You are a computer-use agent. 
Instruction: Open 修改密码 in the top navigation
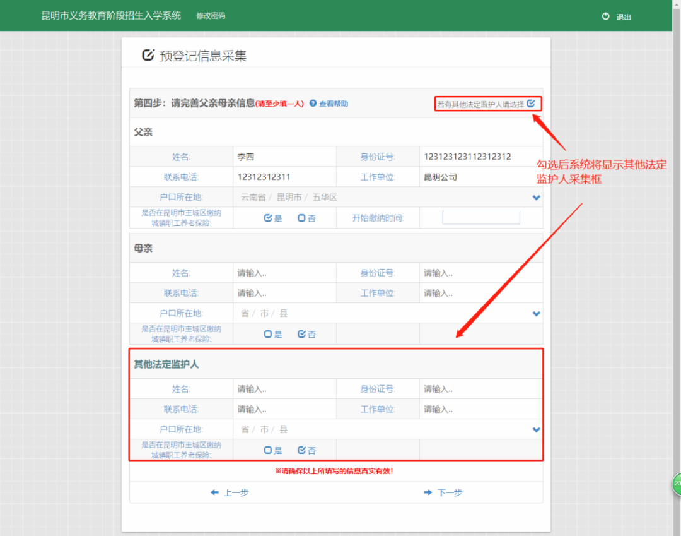[211, 16]
